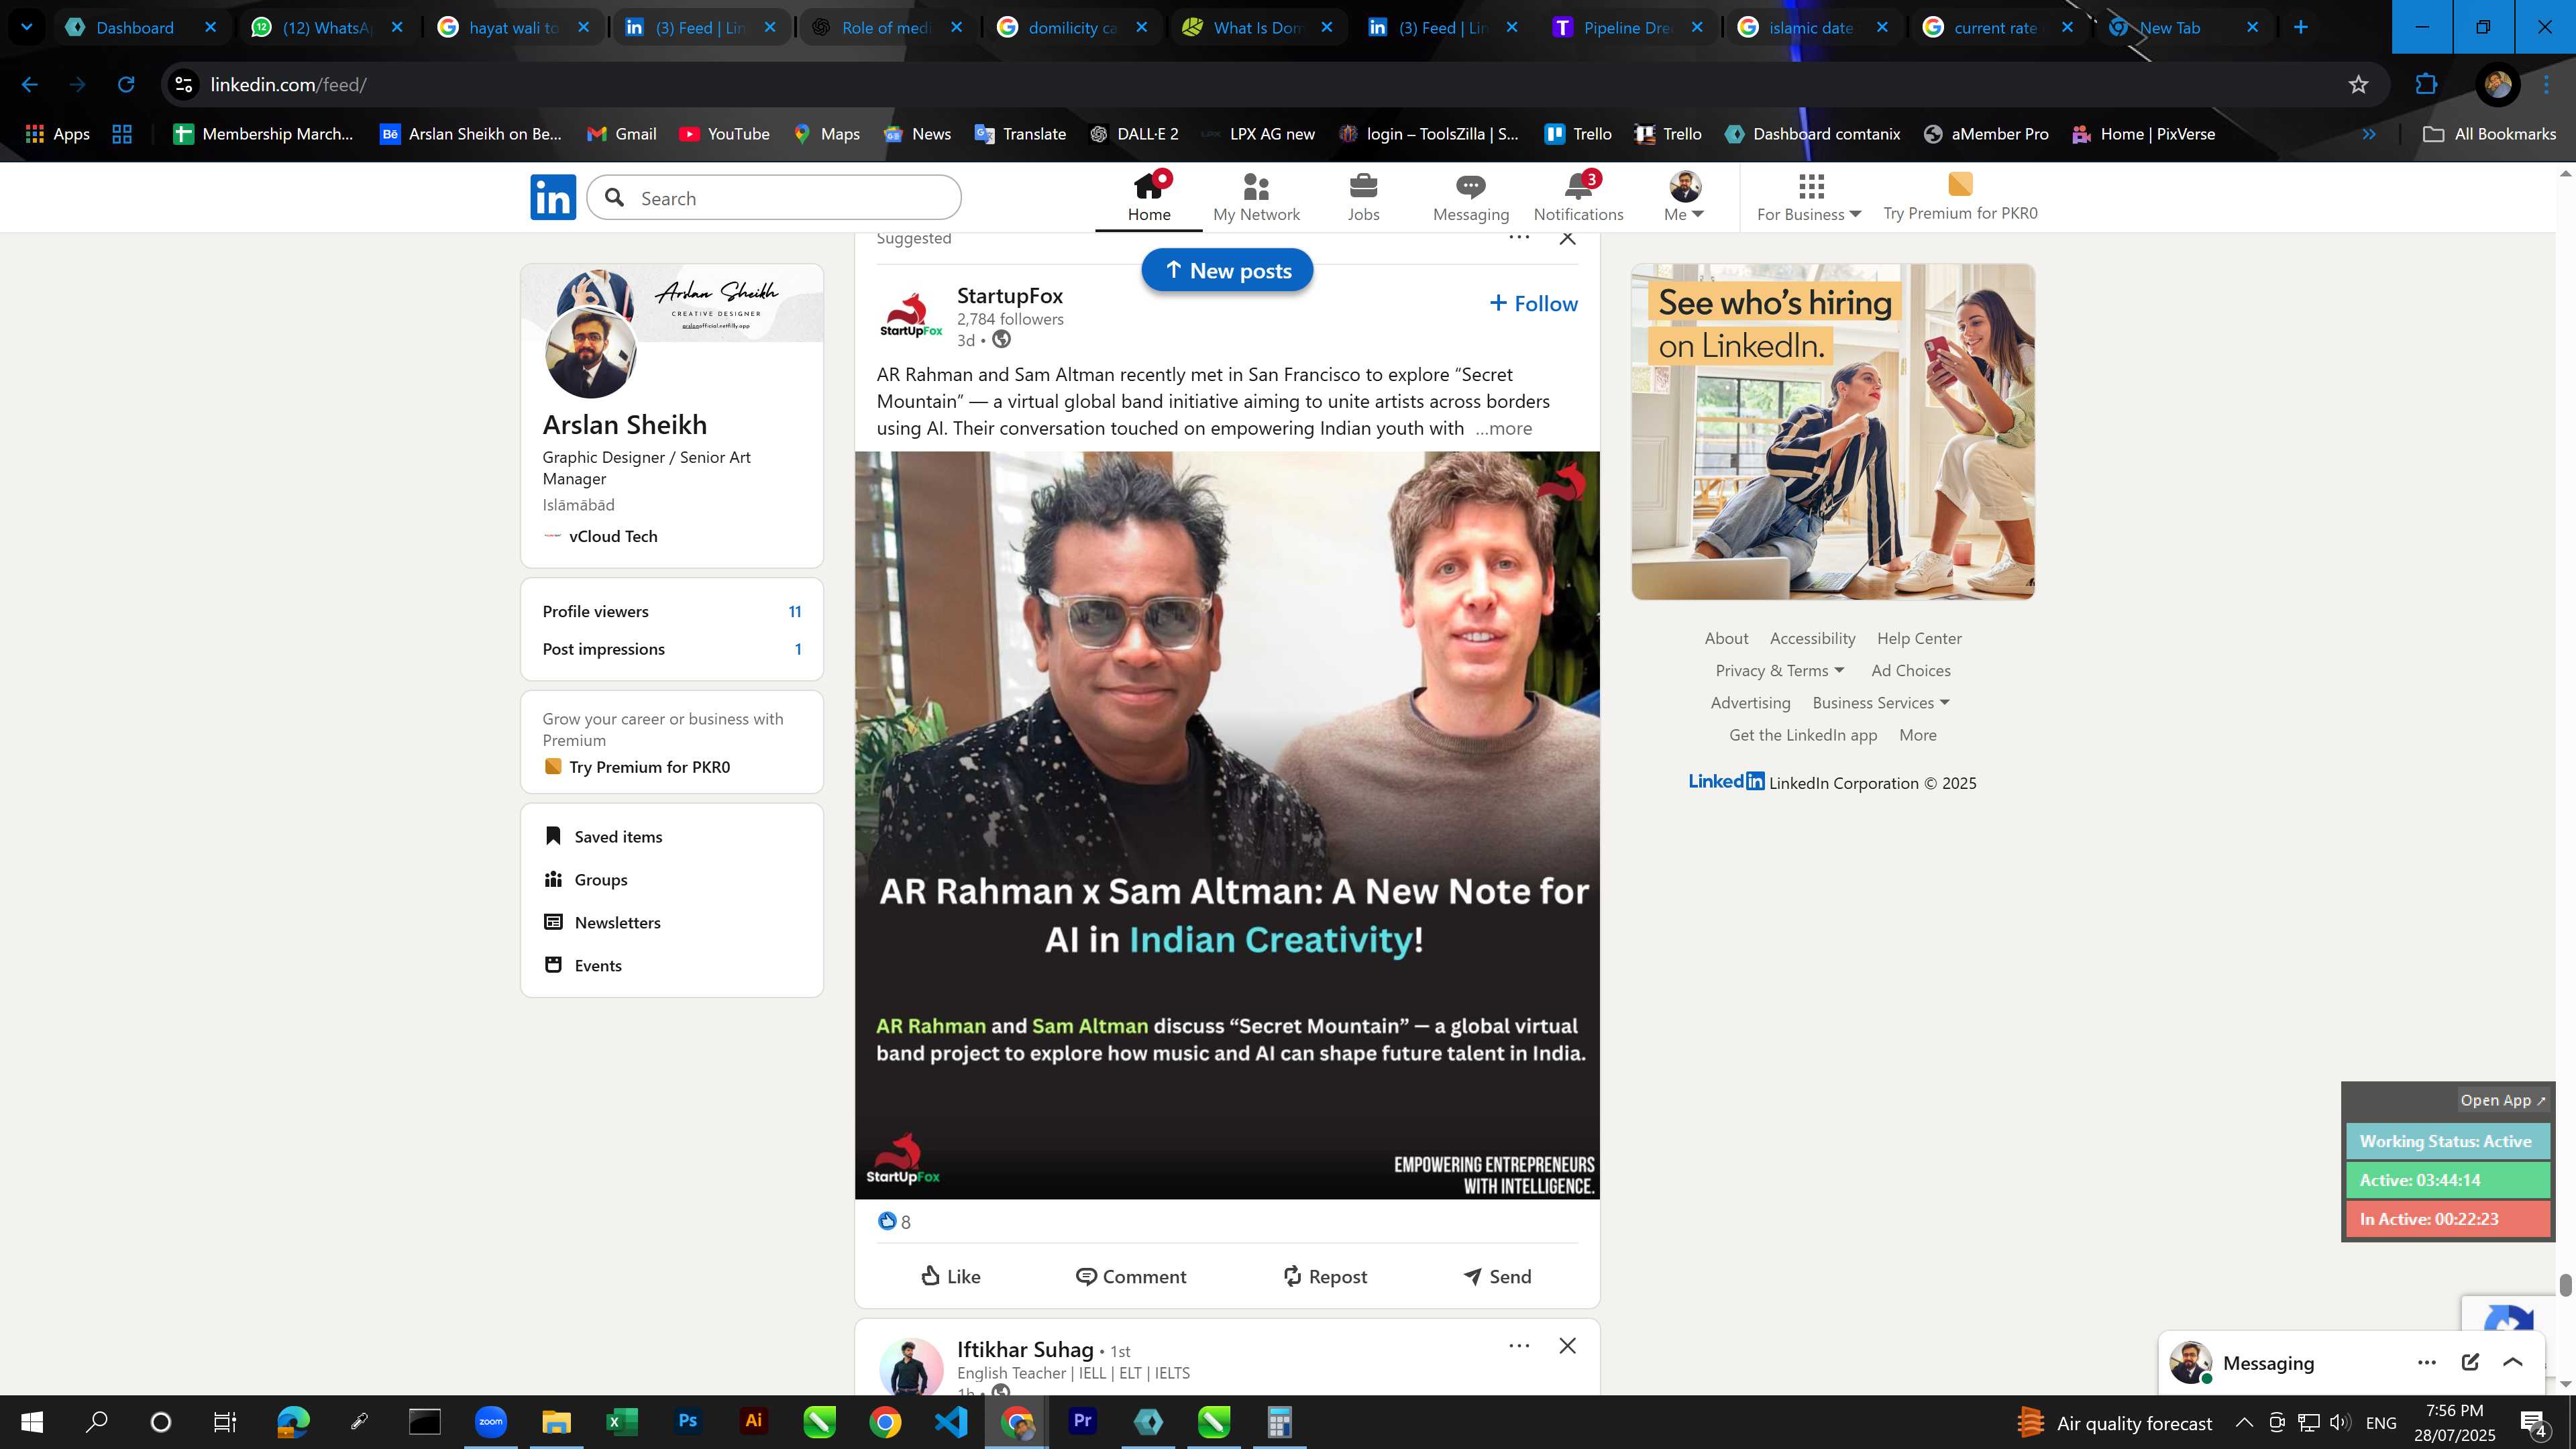View site information icon in address bar
This screenshot has width=2576, height=1449.
point(184,84)
